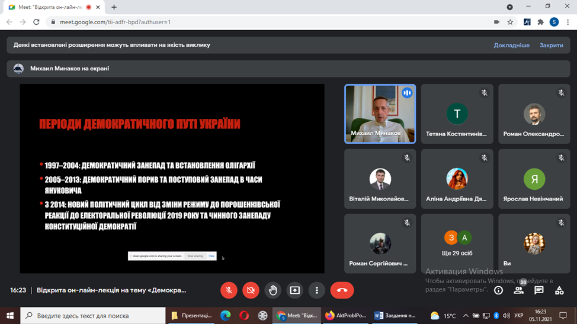Open the chat messages panel
Viewport: 577px width, 324px height.
539,290
